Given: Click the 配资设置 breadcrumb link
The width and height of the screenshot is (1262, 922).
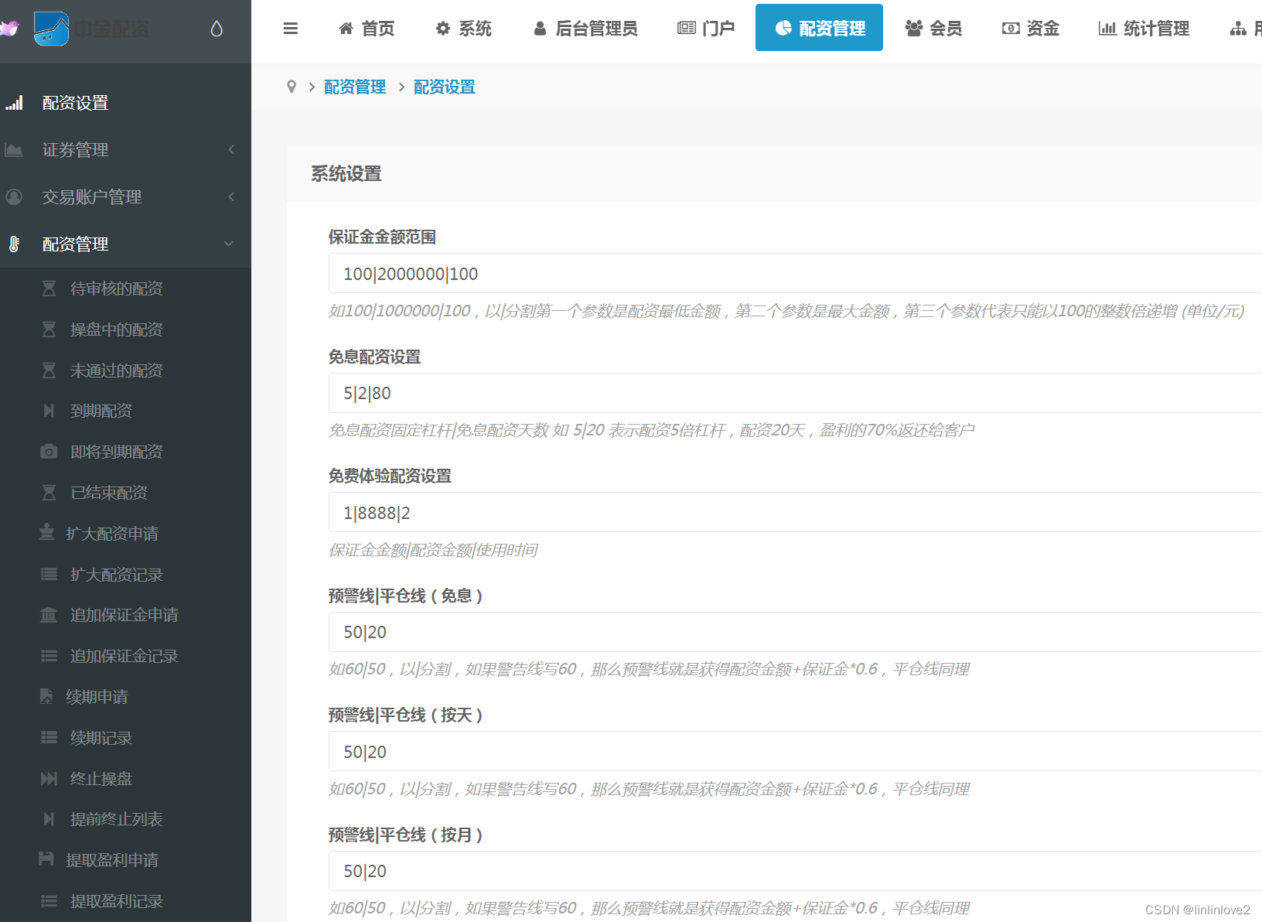Looking at the screenshot, I should [445, 87].
